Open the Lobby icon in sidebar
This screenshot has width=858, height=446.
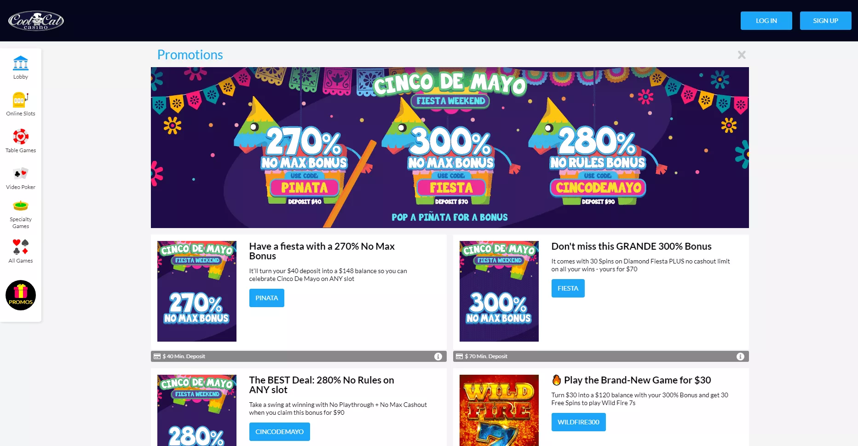[x=21, y=67]
